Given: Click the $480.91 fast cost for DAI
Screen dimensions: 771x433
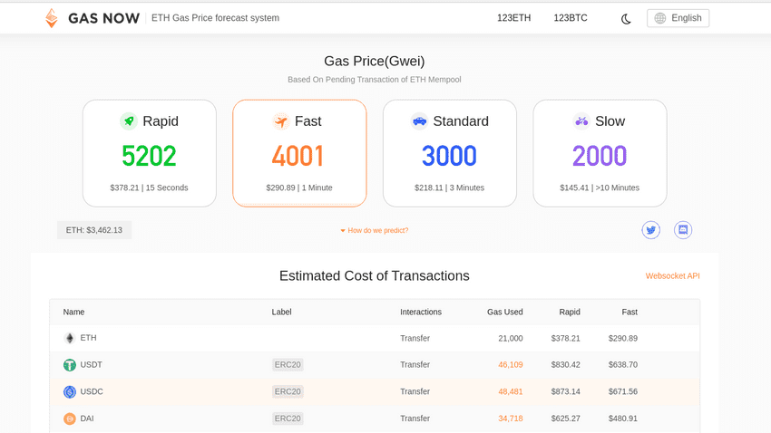Looking at the screenshot, I should tap(623, 419).
